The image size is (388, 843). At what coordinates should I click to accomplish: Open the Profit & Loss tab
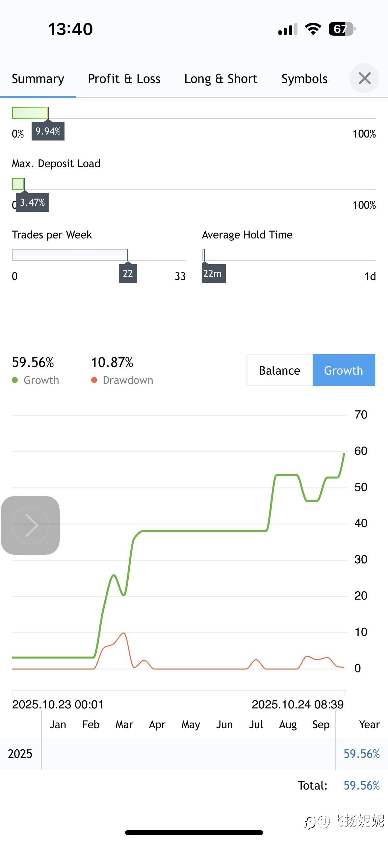coord(124,79)
